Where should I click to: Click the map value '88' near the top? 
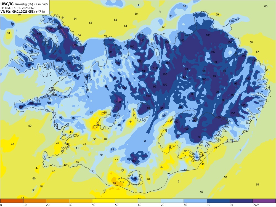click(184, 6)
